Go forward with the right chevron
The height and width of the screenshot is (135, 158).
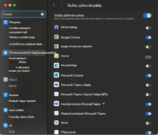point(62,5)
